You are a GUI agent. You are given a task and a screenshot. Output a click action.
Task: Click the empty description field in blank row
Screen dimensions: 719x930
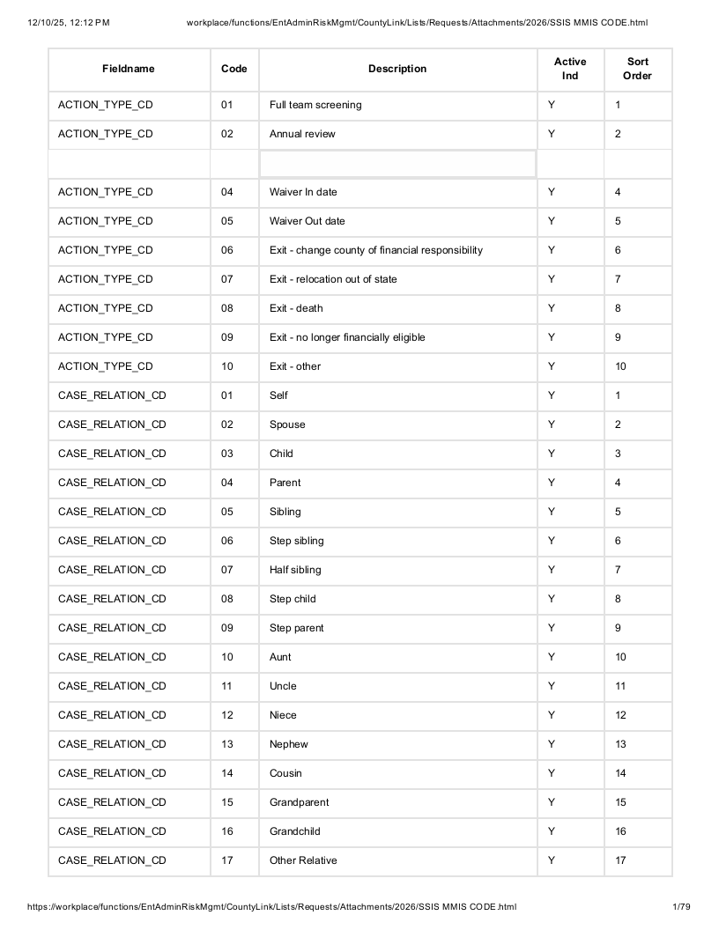(397, 164)
